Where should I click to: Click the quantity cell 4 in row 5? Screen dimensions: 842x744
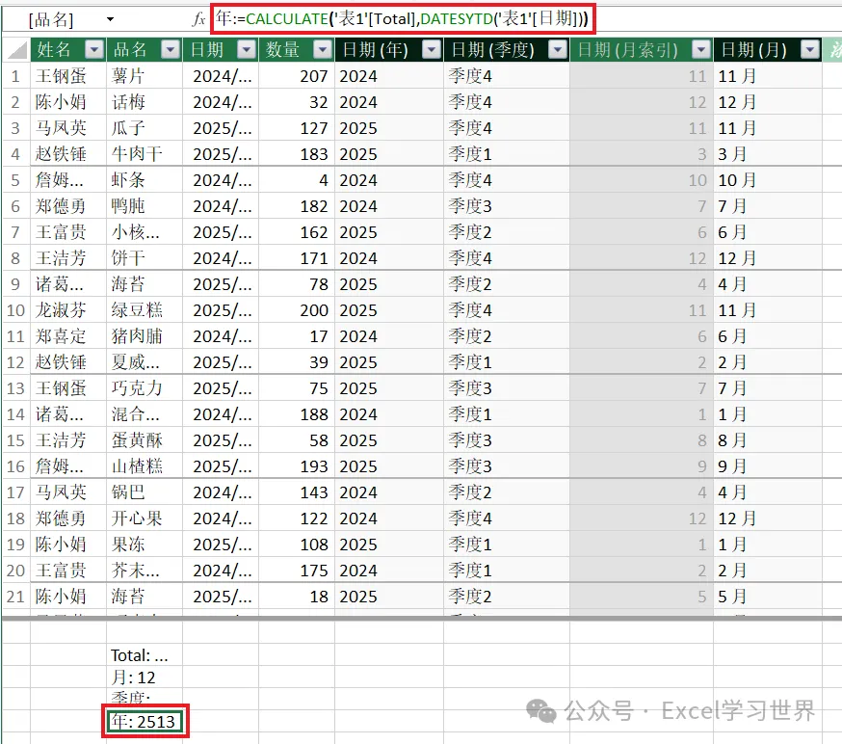[297, 180]
